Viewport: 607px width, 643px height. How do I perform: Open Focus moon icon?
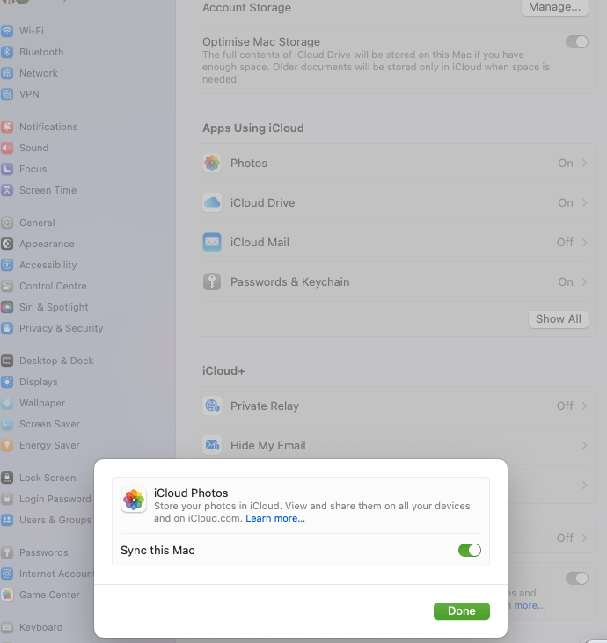(x=7, y=169)
